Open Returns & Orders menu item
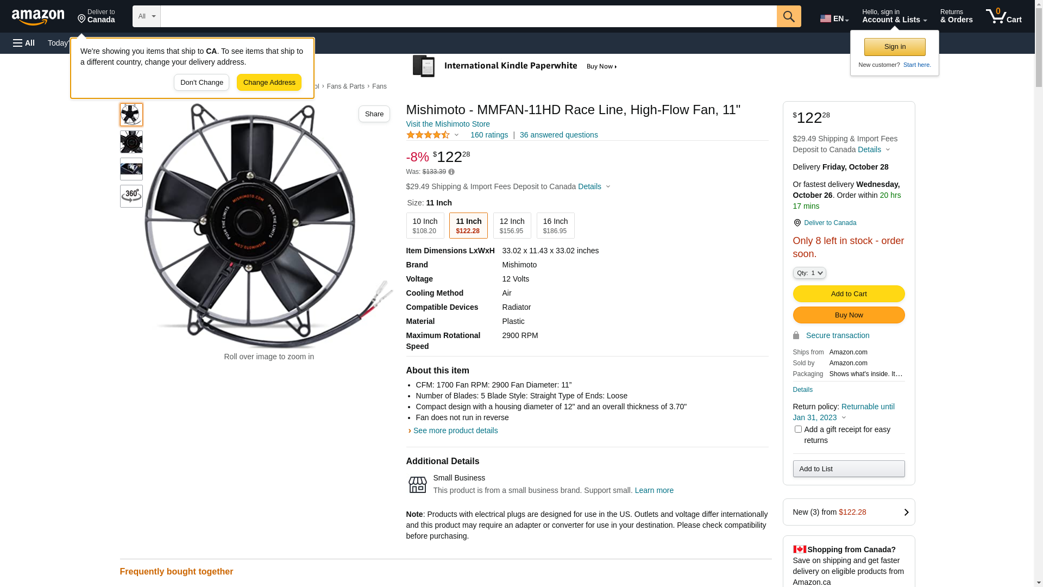1043x587 pixels. [956, 16]
